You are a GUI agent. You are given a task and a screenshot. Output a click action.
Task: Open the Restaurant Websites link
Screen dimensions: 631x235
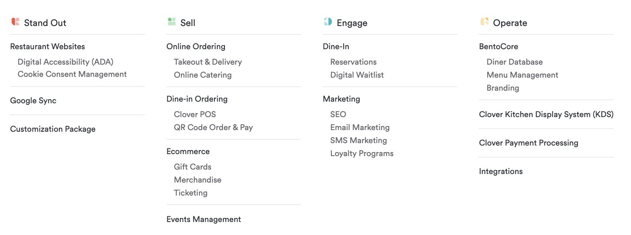(48, 46)
